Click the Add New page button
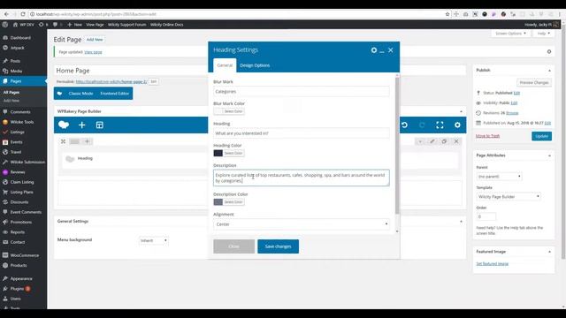 tap(95, 40)
